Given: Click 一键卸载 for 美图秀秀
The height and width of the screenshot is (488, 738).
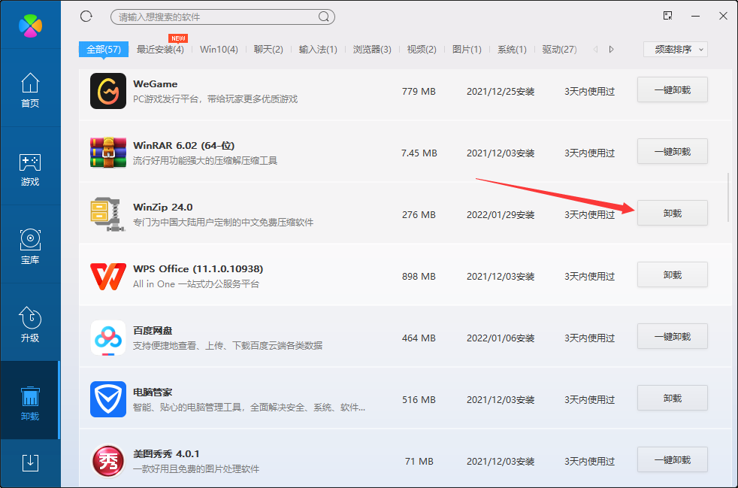Looking at the screenshot, I should click(673, 459).
